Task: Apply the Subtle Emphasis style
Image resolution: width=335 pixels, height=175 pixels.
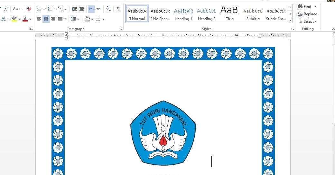Action: coord(276,14)
